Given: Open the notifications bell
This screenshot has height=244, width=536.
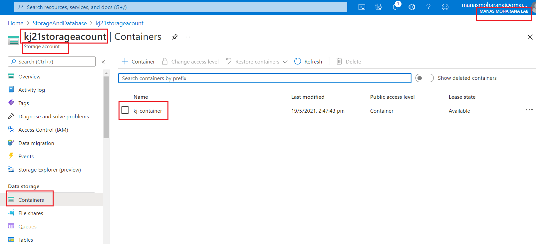Looking at the screenshot, I should (395, 7).
